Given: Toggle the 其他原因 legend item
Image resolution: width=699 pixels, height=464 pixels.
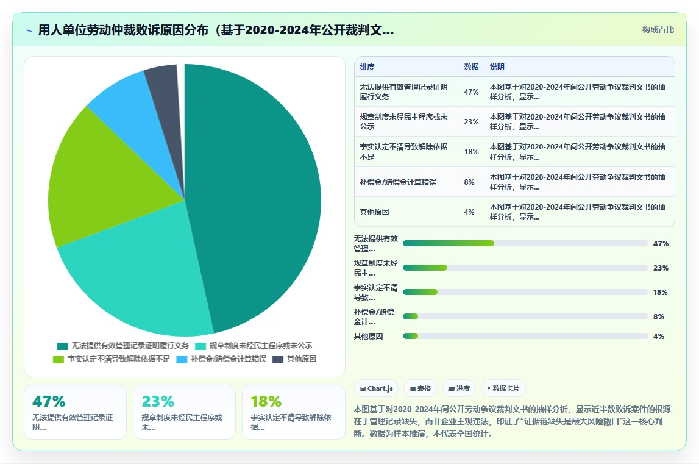Looking at the screenshot, I should (x=295, y=359).
